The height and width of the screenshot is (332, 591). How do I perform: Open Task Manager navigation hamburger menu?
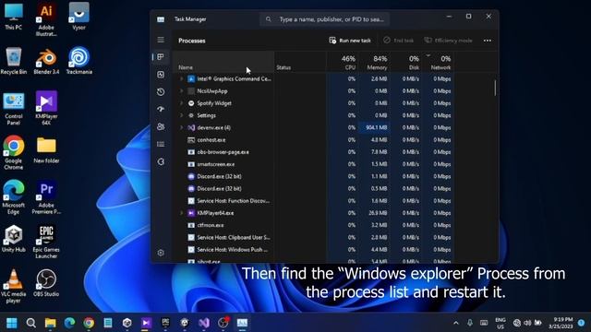pyautogui.click(x=161, y=40)
